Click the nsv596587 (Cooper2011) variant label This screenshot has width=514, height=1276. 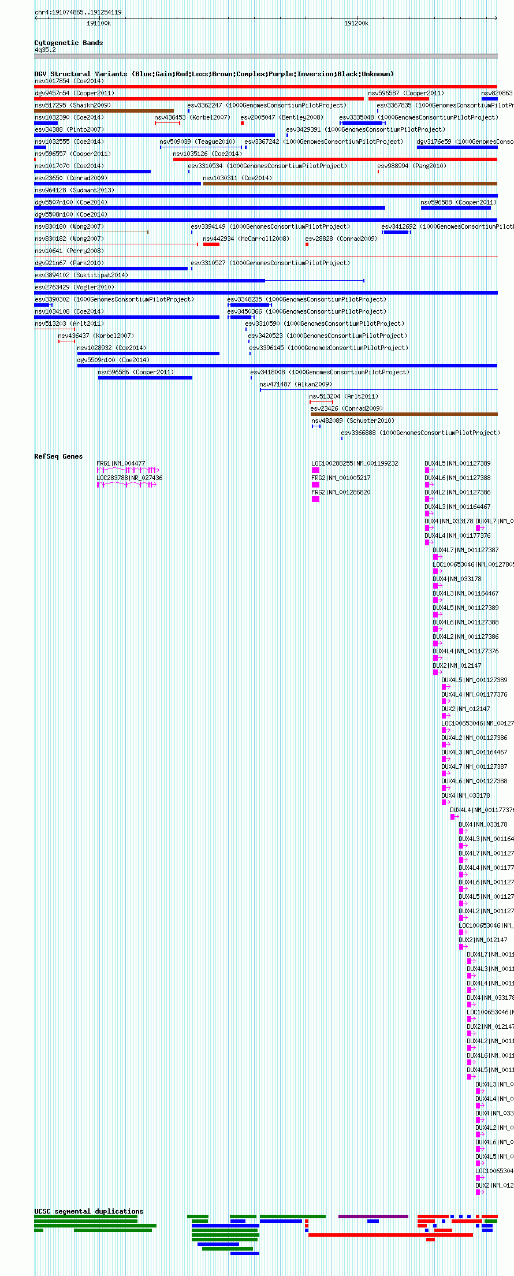(406, 93)
